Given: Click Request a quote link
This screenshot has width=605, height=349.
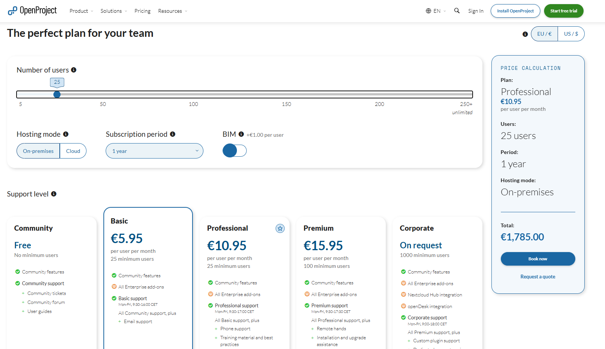Looking at the screenshot, I should click(538, 276).
